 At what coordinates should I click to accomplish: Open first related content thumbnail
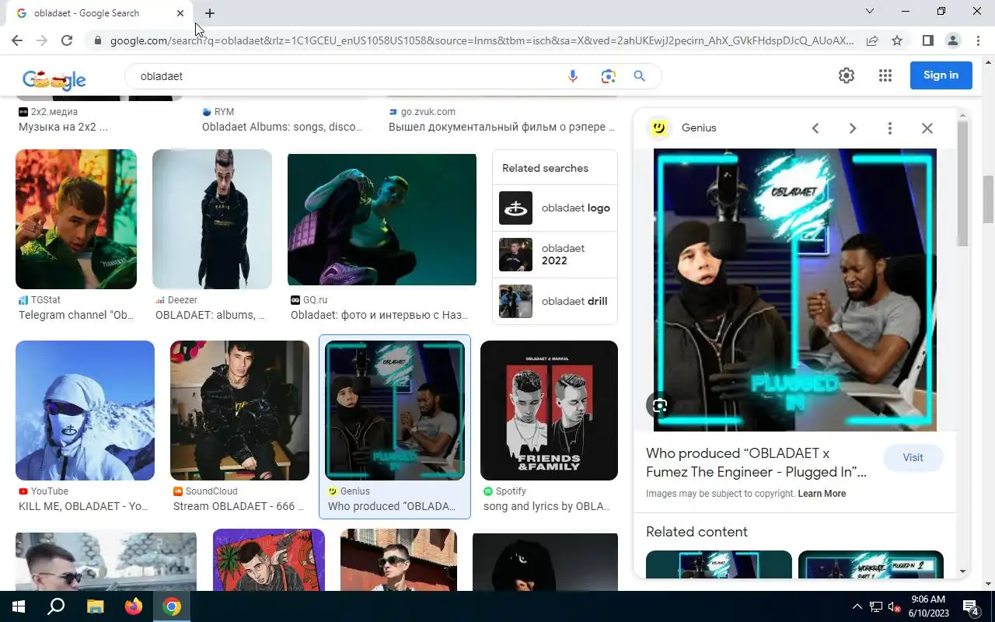point(719,564)
